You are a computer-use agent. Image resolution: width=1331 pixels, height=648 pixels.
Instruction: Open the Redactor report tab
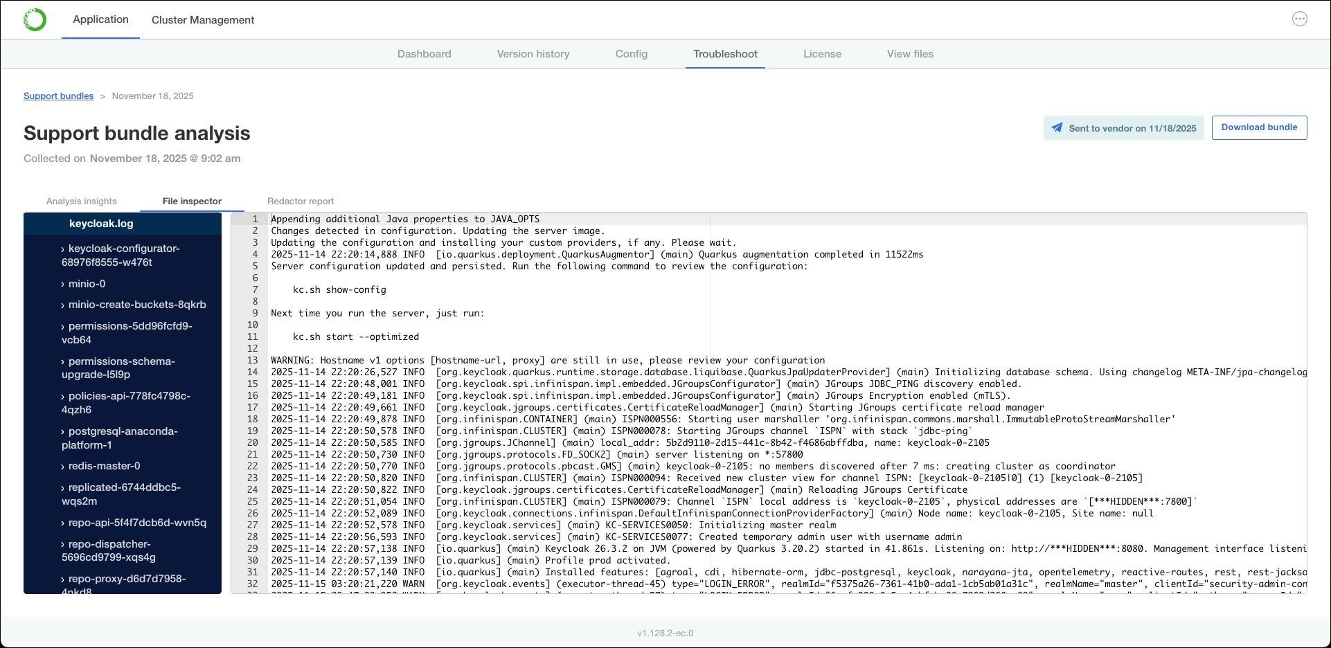click(300, 201)
